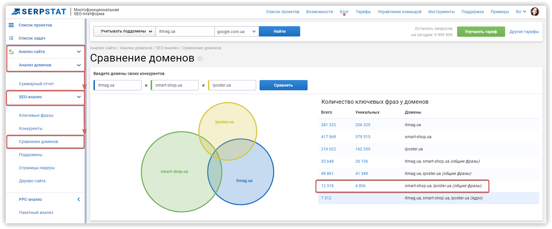The width and height of the screenshot is (552, 229).
Task: Click Анализ доменов in the breadcrumb
Action: [137, 48]
